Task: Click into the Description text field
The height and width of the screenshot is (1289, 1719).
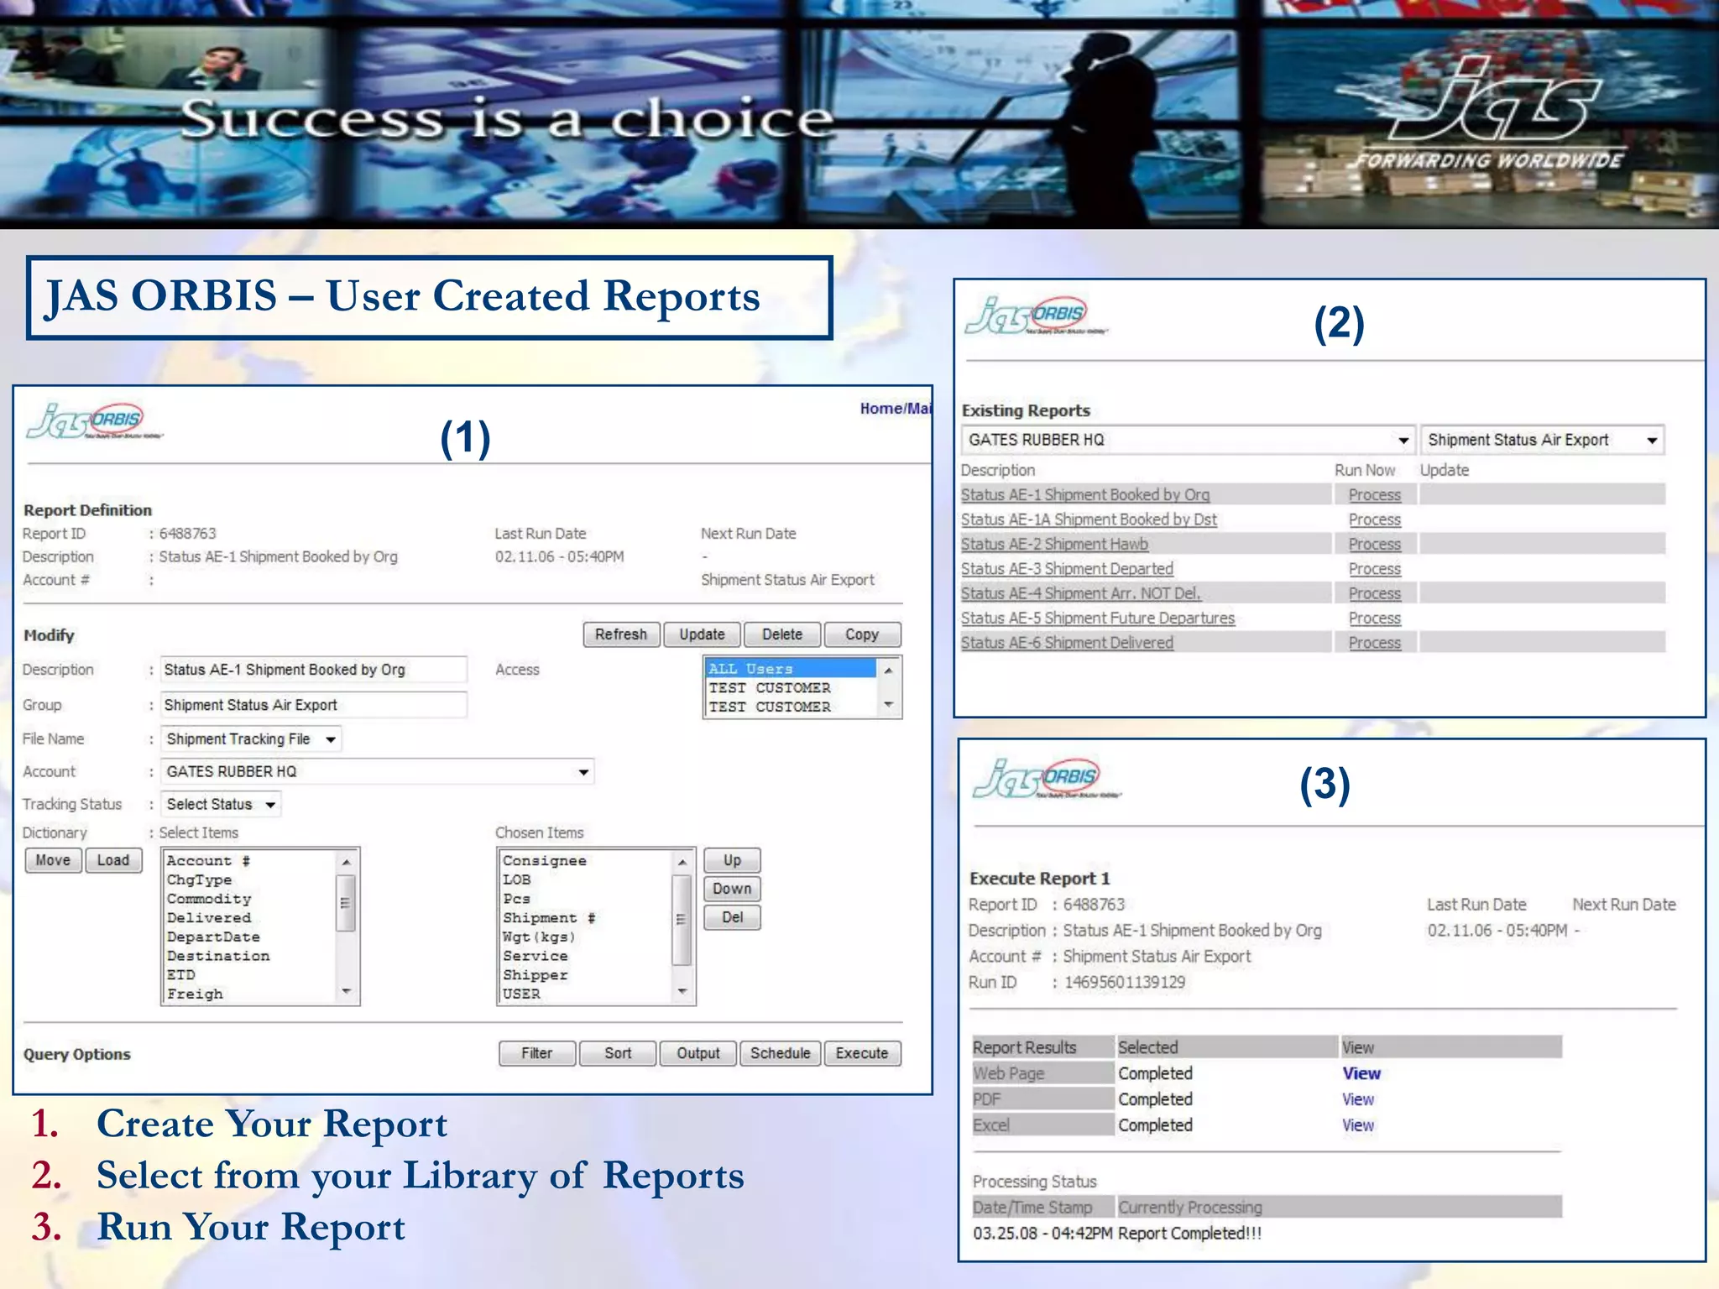Action: pyautogui.click(x=313, y=670)
